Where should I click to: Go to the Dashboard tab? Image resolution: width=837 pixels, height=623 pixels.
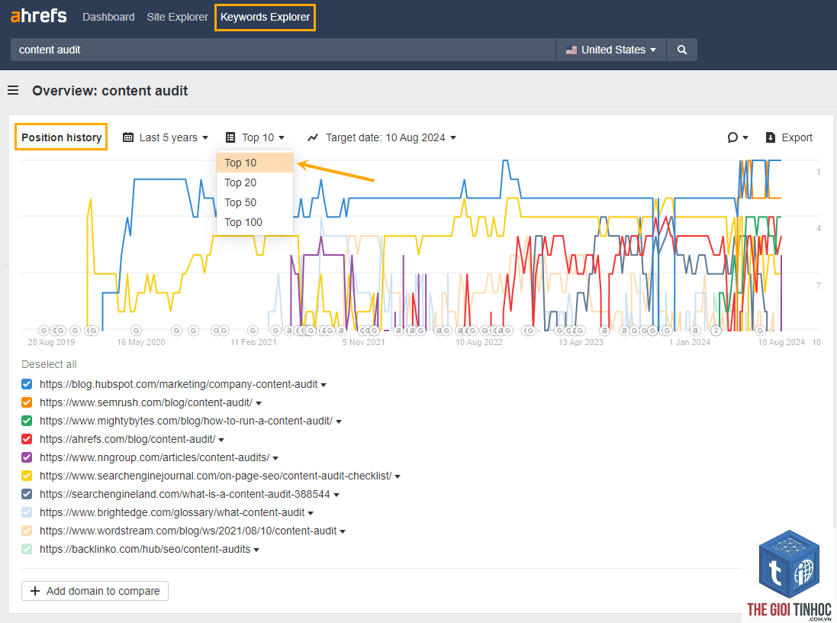coord(108,17)
